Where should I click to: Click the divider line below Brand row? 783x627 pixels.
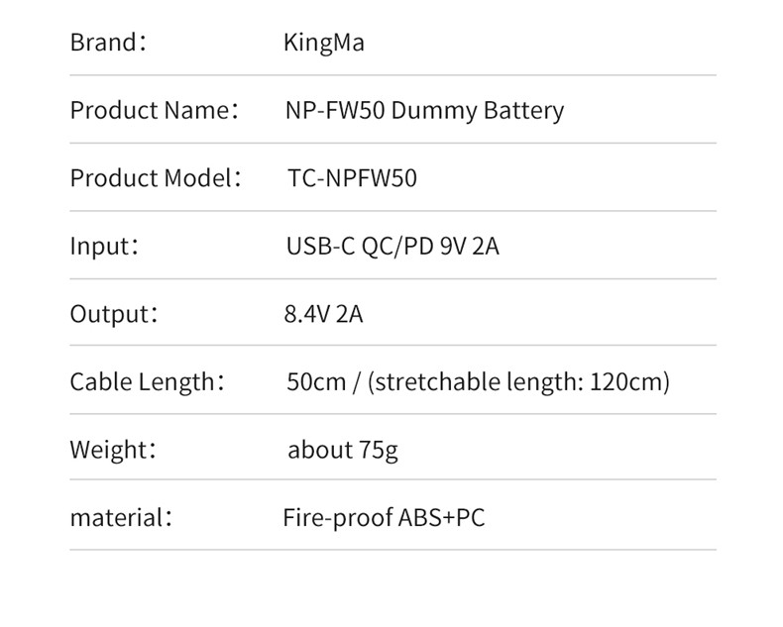coord(393,75)
